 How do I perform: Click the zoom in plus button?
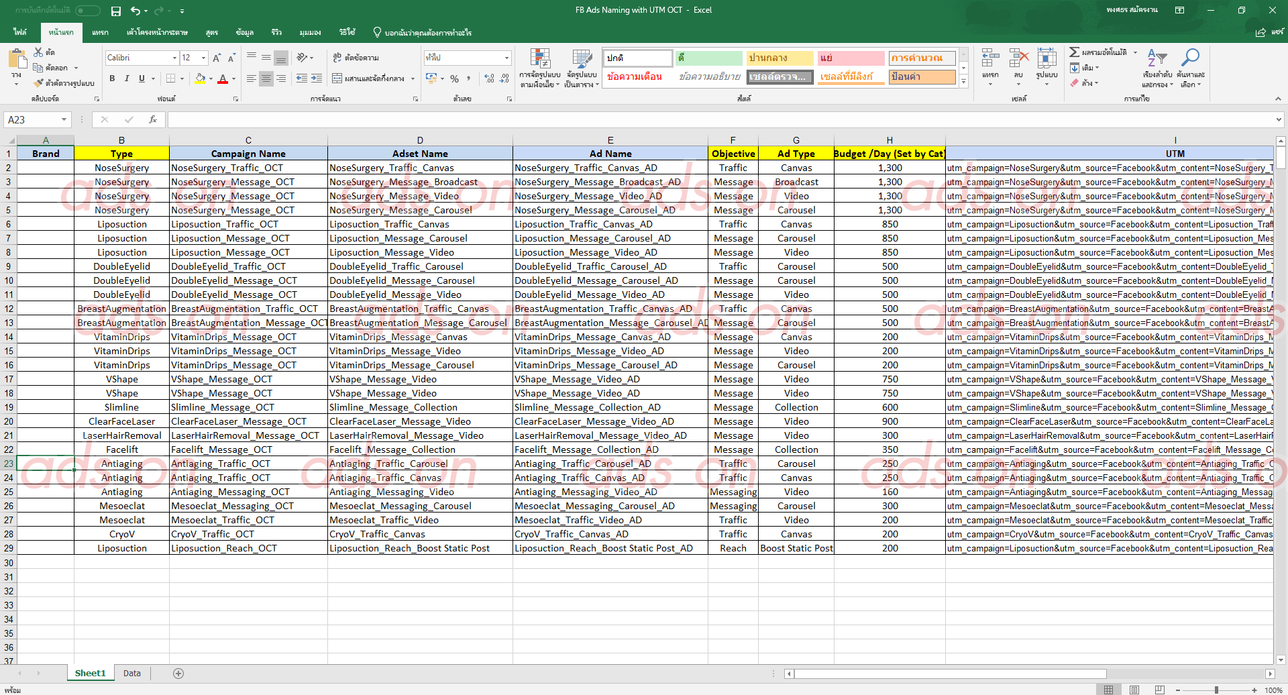pos(1254,690)
